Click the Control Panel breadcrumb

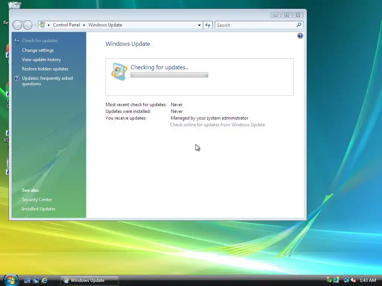click(66, 25)
